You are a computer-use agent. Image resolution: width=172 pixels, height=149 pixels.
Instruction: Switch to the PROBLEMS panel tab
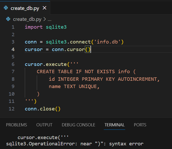click(x=16, y=125)
